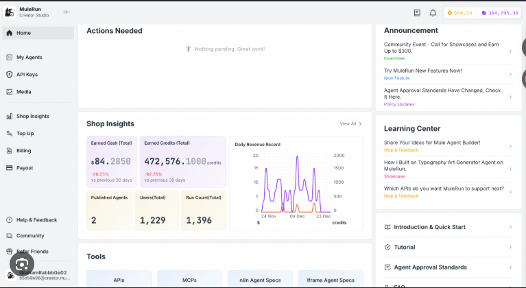Click the gold coin cash balance icon
Image resolution: width=526 pixels, height=288 pixels.
click(x=449, y=13)
